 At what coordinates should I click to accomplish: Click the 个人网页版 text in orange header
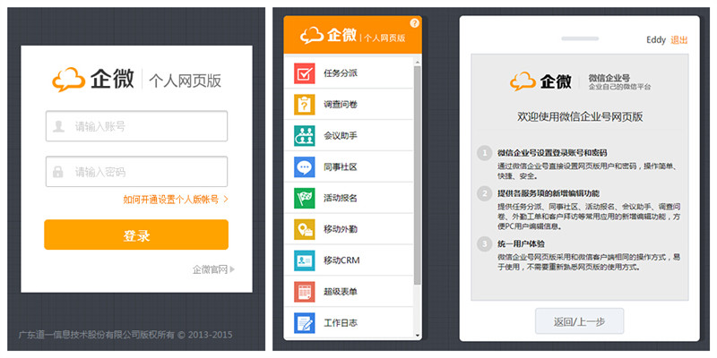pos(384,38)
